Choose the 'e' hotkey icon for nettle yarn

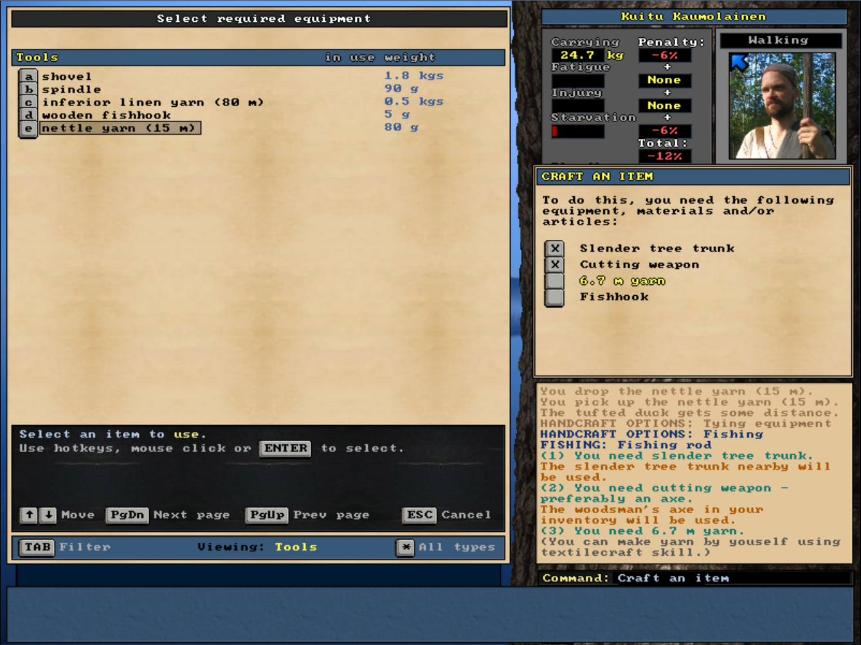28,129
